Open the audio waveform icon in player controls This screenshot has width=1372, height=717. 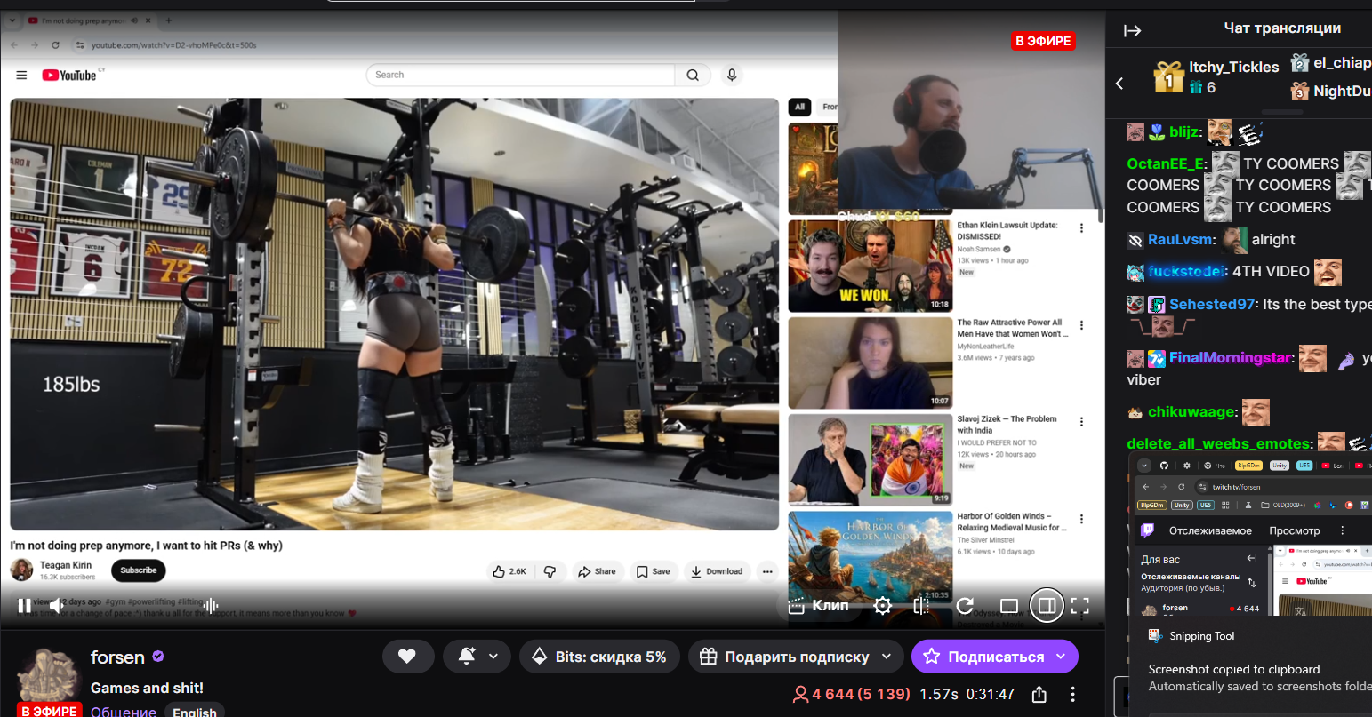coord(211,606)
